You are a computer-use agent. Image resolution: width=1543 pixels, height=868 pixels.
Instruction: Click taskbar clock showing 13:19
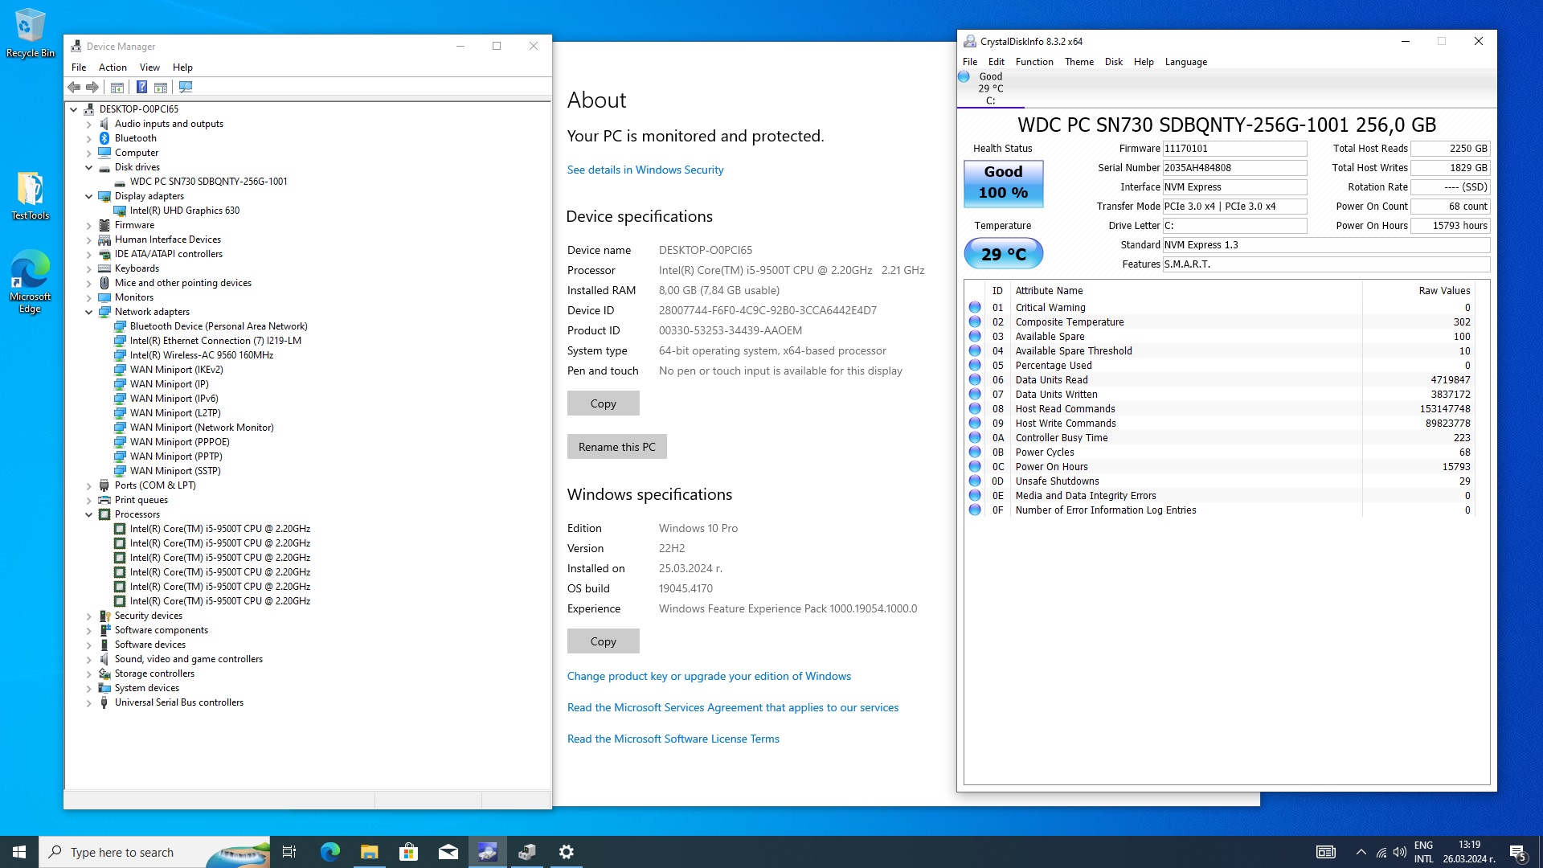1469,852
